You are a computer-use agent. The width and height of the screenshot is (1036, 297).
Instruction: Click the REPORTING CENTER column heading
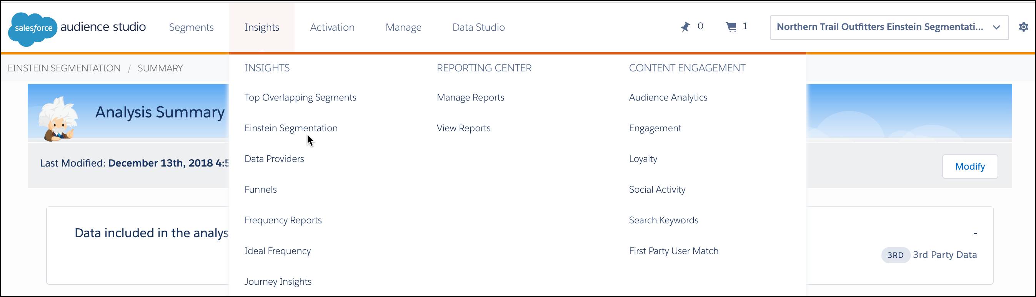(484, 68)
